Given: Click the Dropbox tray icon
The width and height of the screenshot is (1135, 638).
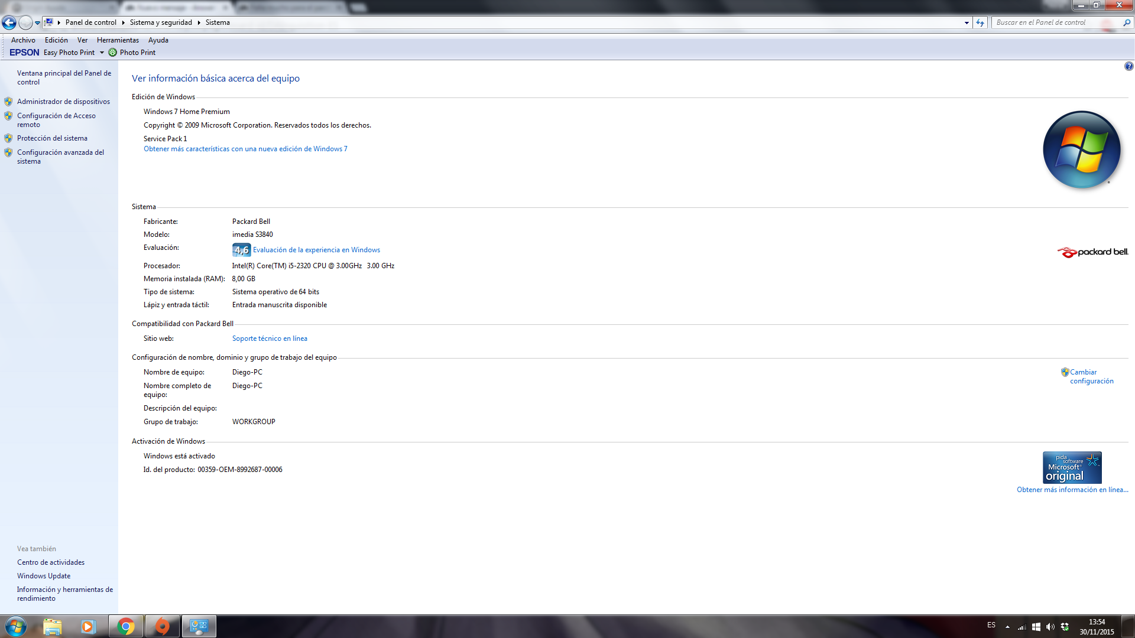Looking at the screenshot, I should (1065, 627).
